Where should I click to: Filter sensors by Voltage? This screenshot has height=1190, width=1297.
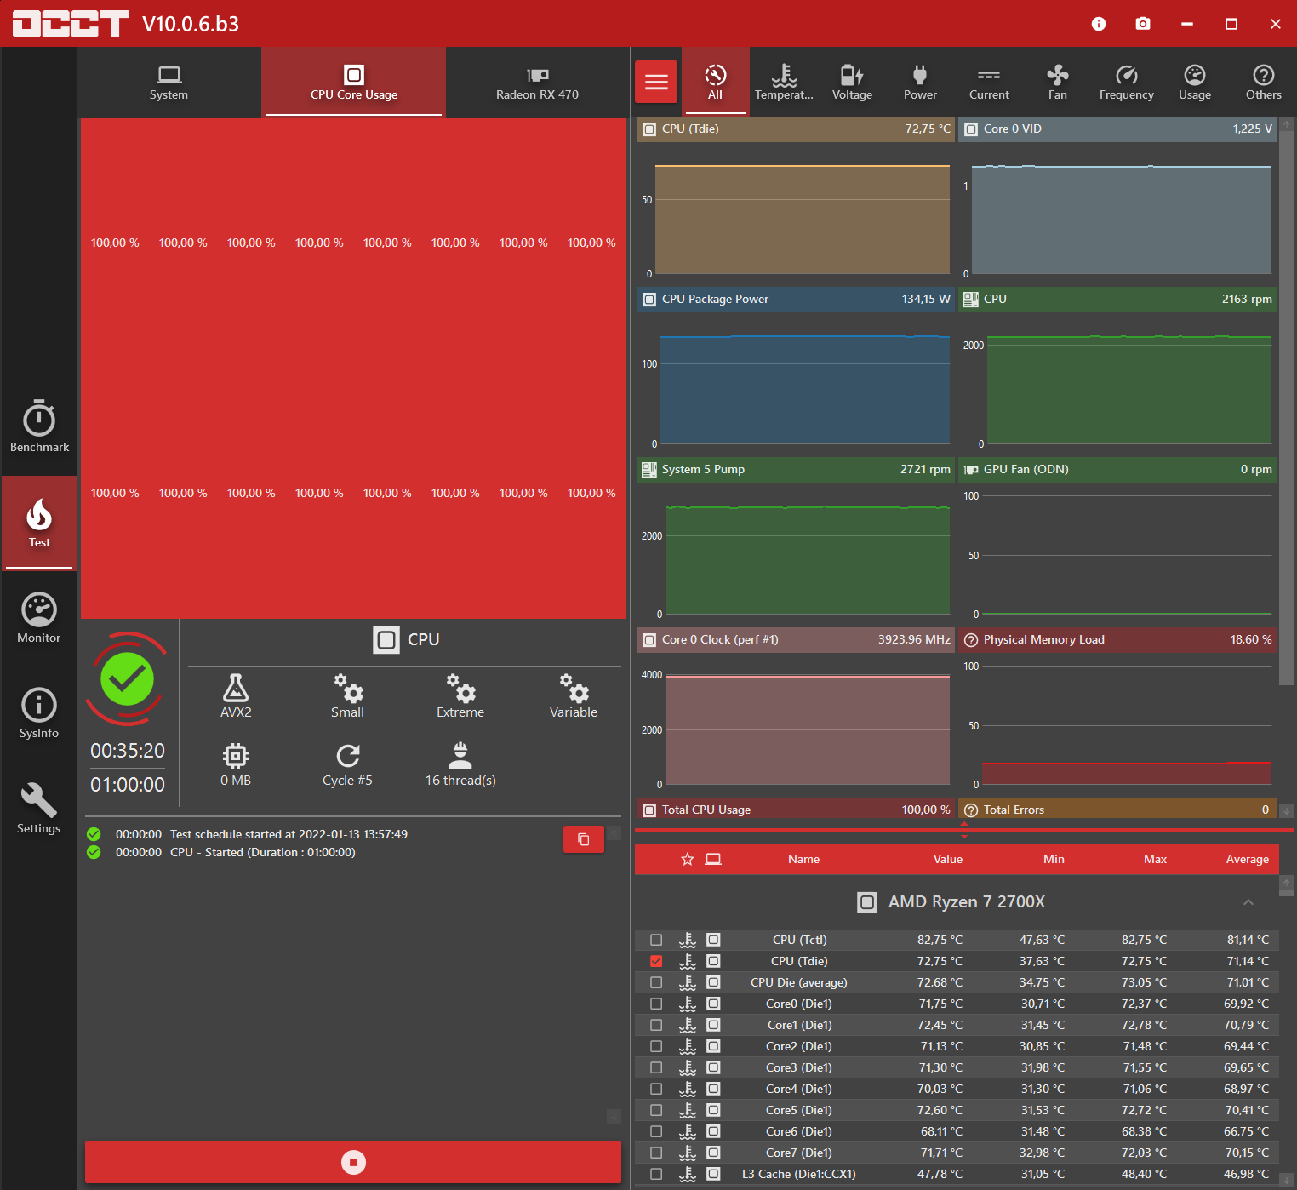852,82
